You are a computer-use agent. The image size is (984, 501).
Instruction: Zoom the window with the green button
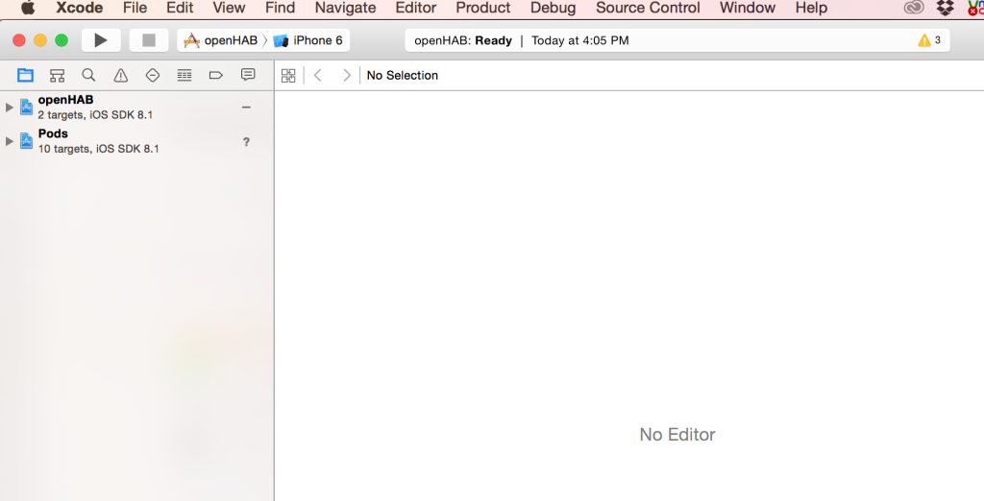[61, 40]
